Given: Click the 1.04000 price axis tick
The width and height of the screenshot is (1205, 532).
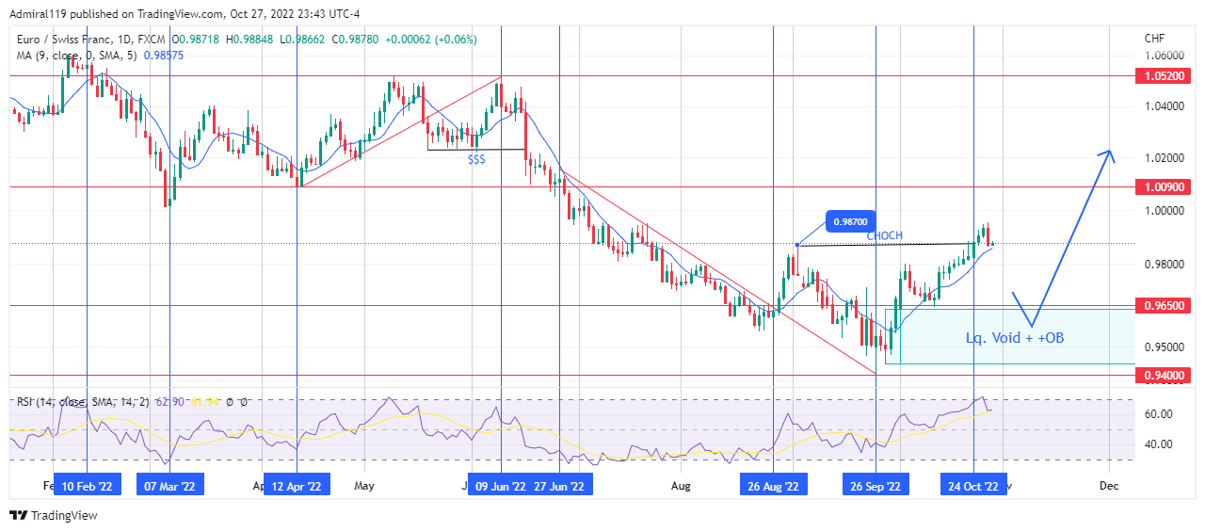Looking at the screenshot, I should 1164,106.
